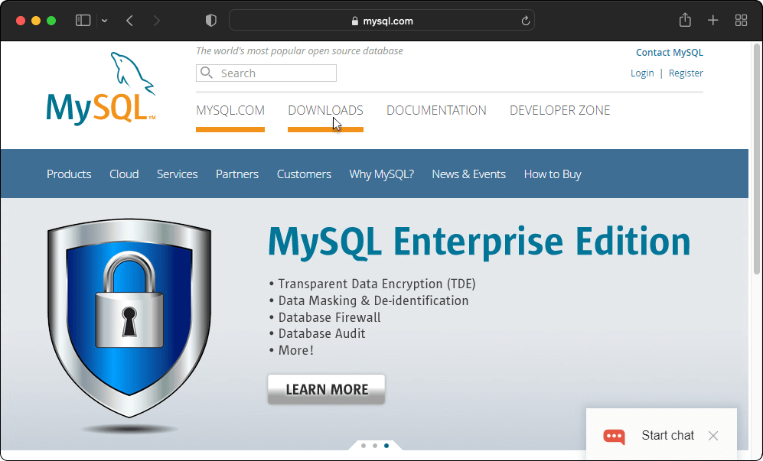
Task: Select the third carousel dot
Action: [x=386, y=445]
